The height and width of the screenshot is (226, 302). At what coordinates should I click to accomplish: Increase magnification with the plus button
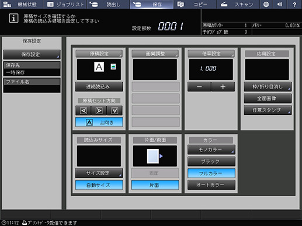[x=223, y=87]
